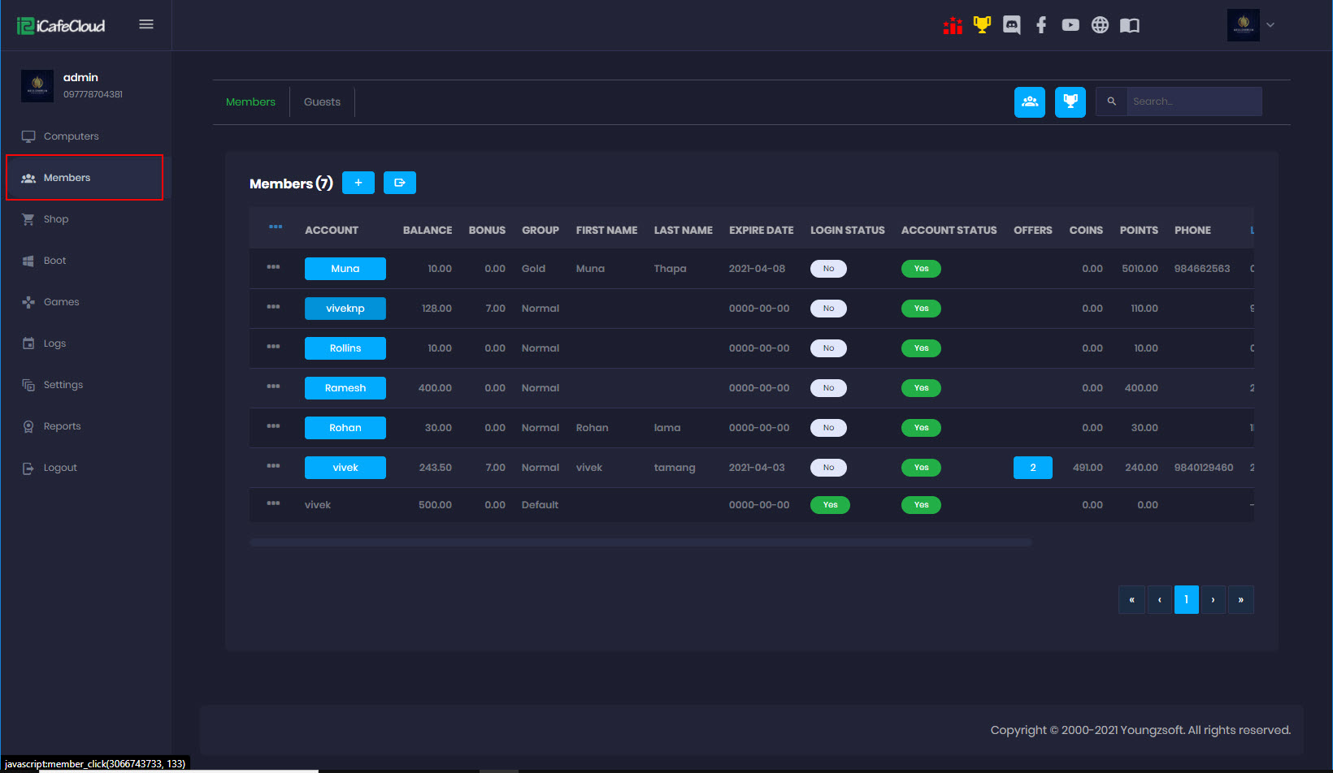
Task: Click the blue trophy ranking button
Action: pos(1070,102)
